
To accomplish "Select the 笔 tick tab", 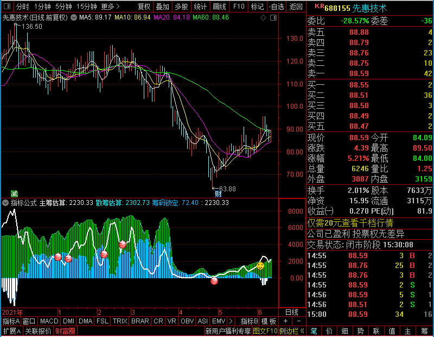I will [314, 331].
